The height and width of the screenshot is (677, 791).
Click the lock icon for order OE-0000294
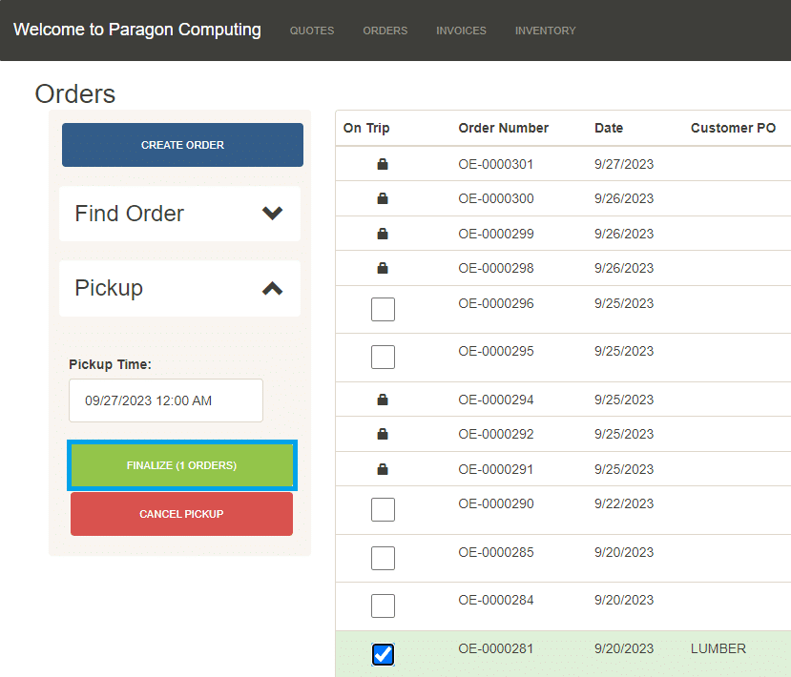[x=383, y=400]
